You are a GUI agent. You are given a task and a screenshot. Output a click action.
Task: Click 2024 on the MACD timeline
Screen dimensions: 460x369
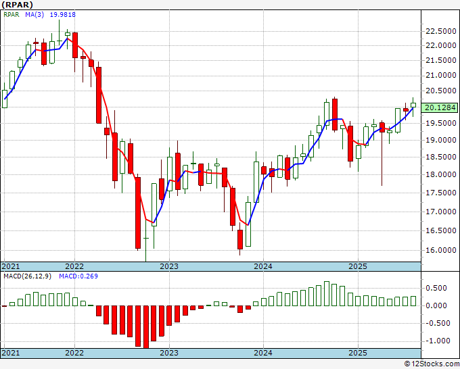(x=263, y=353)
